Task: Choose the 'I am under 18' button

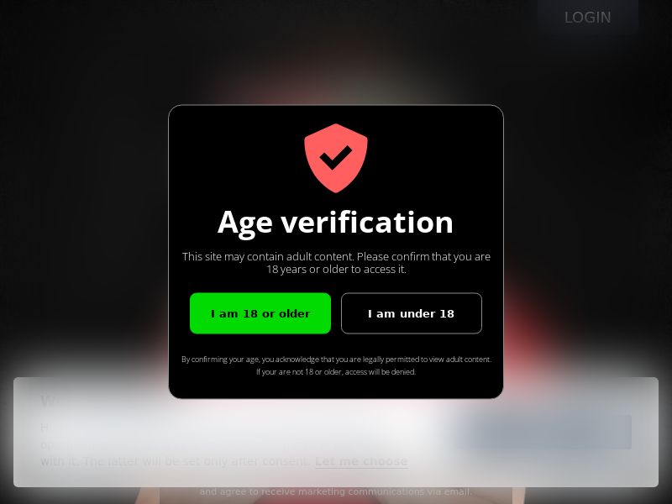Action: pyautogui.click(x=412, y=313)
